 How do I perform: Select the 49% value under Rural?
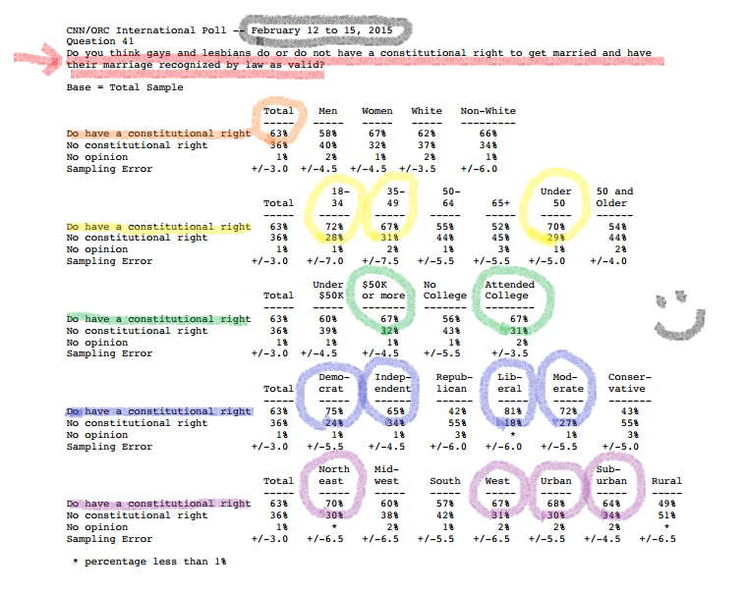click(666, 504)
